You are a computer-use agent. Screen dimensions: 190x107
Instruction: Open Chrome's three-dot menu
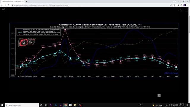point(188,5)
